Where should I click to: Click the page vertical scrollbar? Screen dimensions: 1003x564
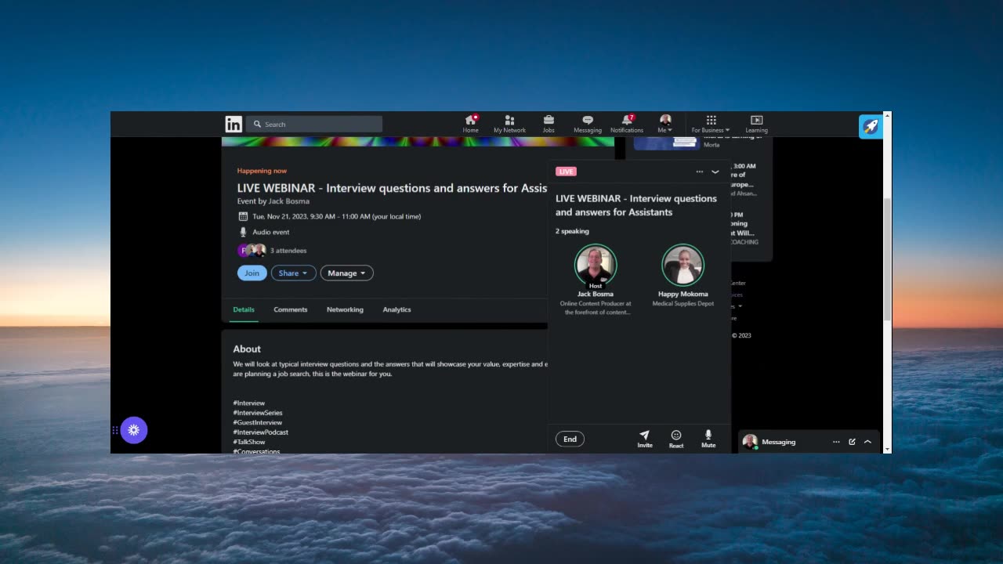887,259
